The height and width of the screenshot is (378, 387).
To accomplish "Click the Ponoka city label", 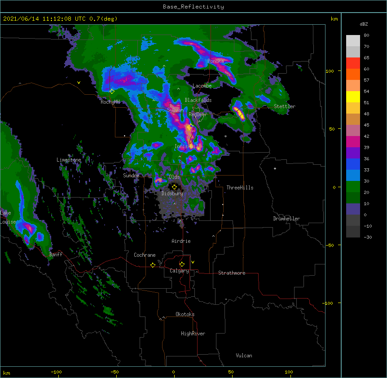I will tap(215, 61).
